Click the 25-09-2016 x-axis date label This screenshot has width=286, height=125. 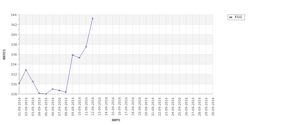180,107
